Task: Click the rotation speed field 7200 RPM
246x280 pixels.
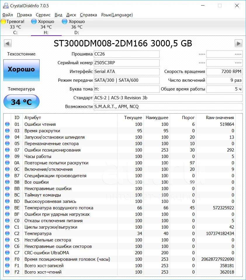Action: [x=225, y=72]
